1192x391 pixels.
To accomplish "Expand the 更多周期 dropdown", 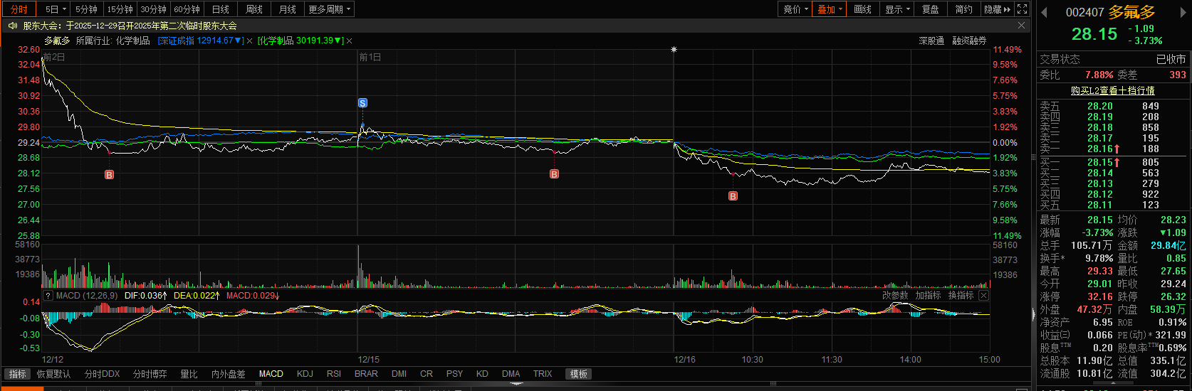I will click(x=330, y=9).
